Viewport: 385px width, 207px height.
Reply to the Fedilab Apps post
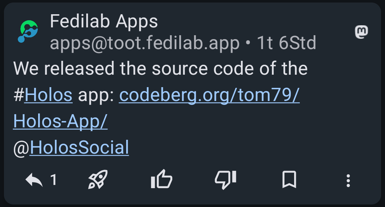tap(34, 180)
